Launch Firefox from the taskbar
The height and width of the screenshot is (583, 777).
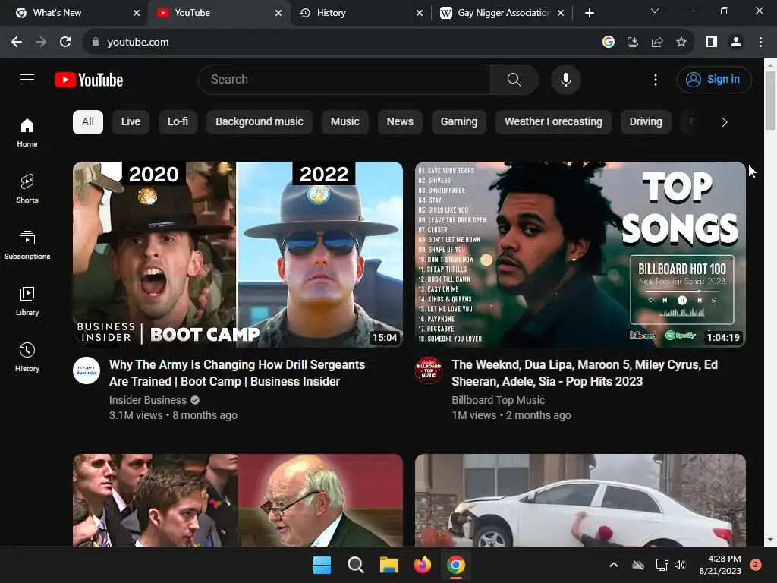coord(422,565)
